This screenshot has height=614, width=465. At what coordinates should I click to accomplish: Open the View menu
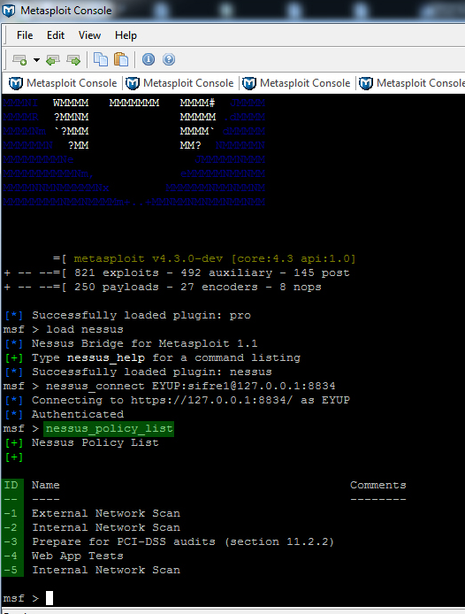click(x=89, y=35)
